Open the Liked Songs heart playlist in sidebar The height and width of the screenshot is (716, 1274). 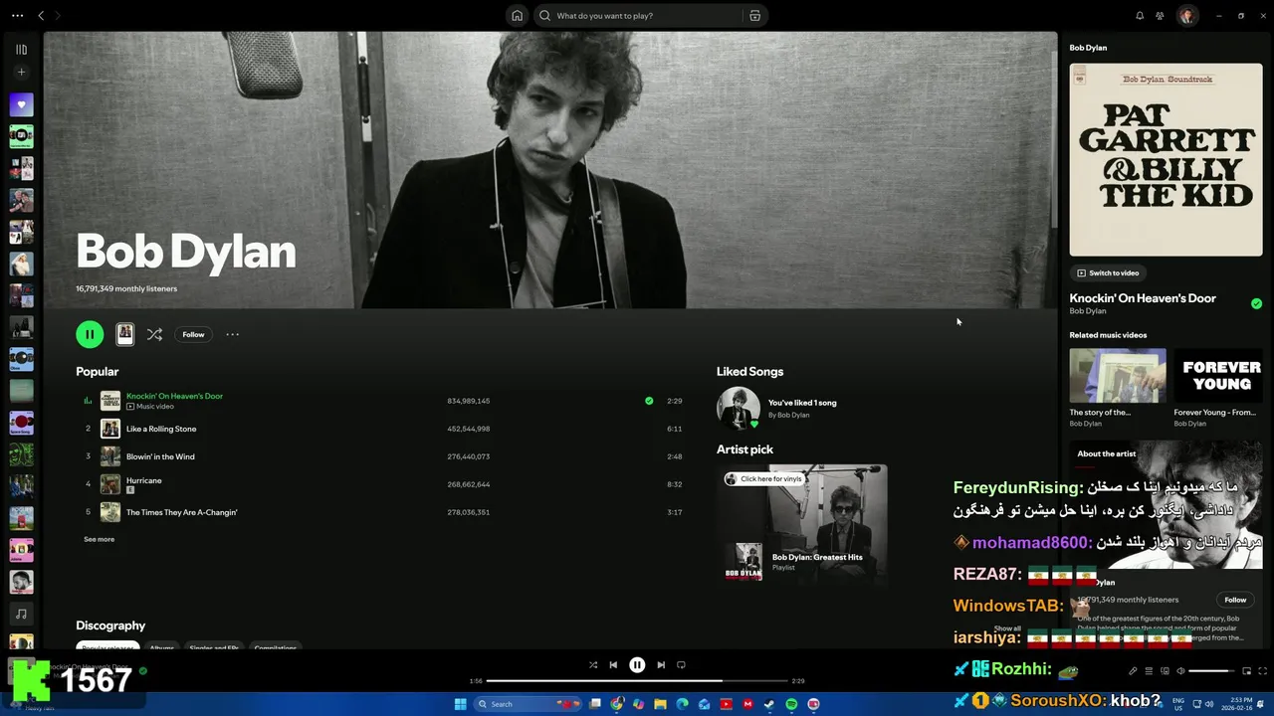pos(21,104)
